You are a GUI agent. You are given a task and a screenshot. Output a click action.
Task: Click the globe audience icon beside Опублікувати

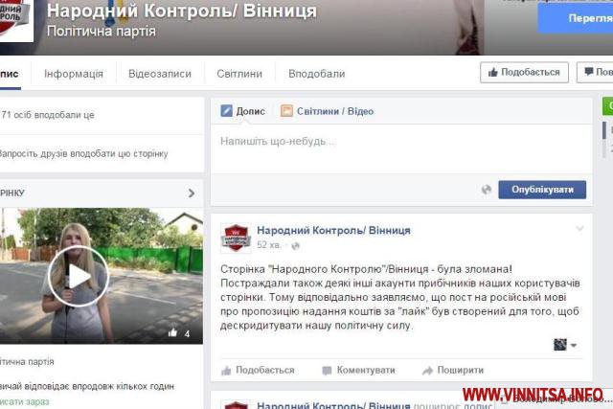pyautogui.click(x=487, y=190)
